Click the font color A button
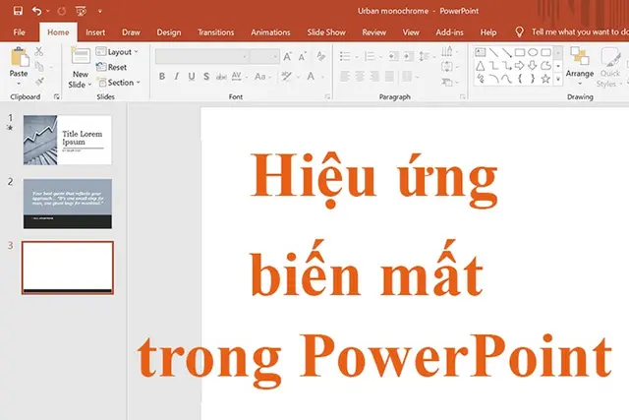The image size is (629, 420). pos(311,77)
